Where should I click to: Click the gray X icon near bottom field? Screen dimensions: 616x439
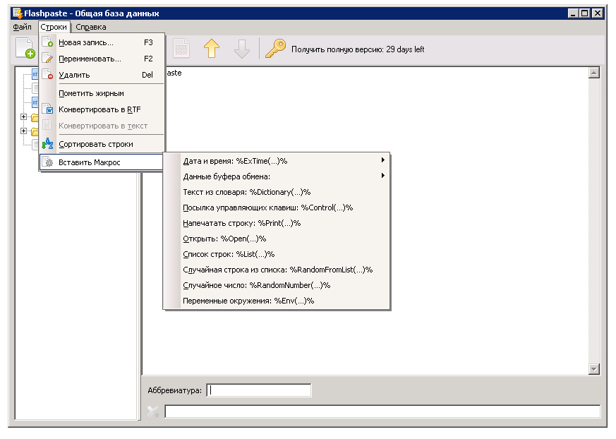pos(153,411)
